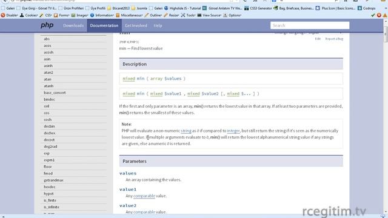Screen dimensions: 388x218
Task: Open the View Source menu in toolbar
Action: point(209,15)
